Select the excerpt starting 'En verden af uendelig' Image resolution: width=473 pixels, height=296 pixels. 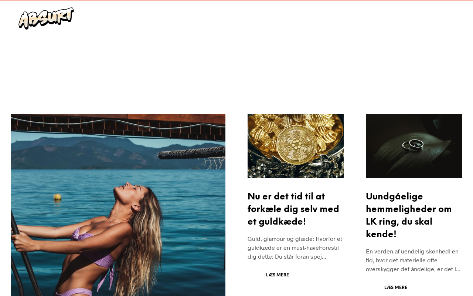pyautogui.click(x=413, y=260)
